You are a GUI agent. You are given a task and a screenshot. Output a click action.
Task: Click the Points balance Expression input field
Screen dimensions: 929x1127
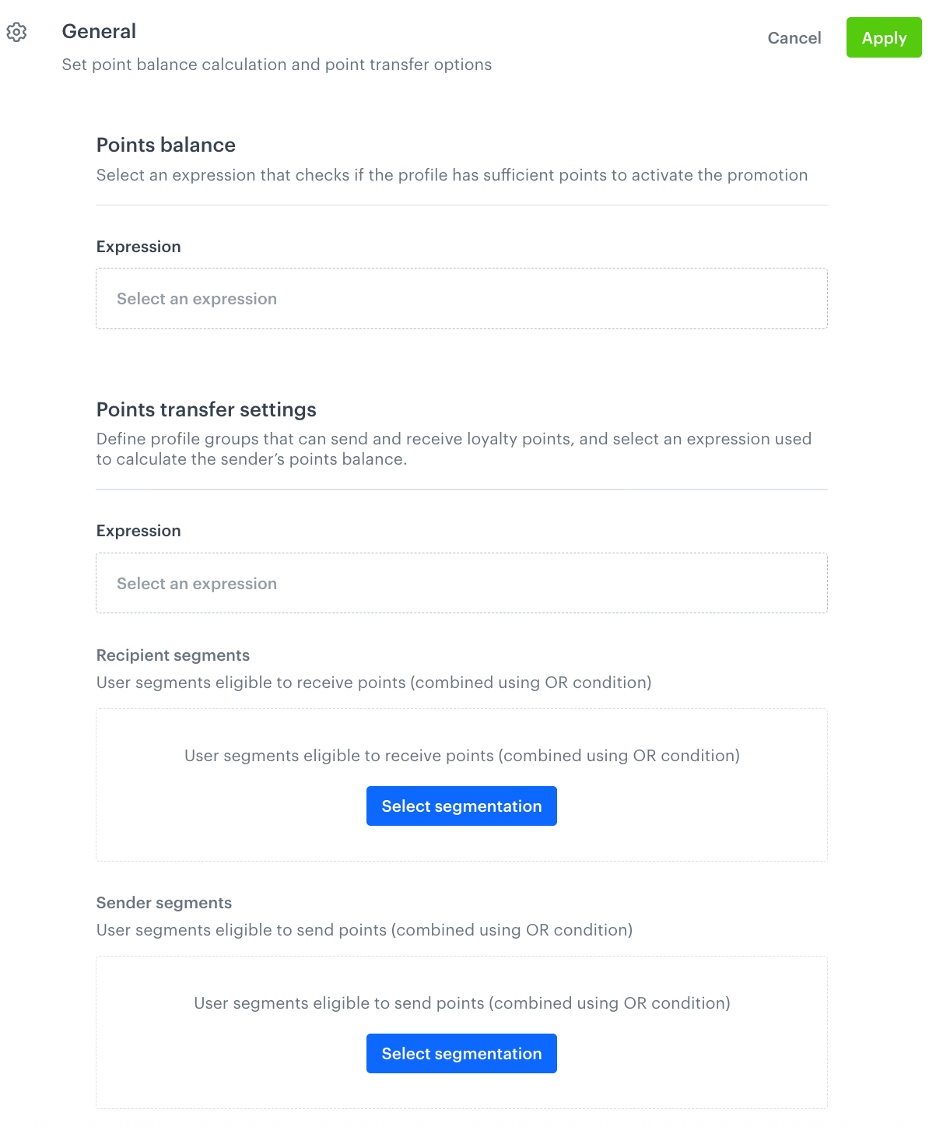coord(461,298)
